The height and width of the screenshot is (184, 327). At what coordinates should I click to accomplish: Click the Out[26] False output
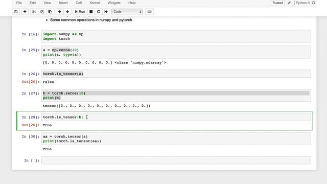point(49,82)
